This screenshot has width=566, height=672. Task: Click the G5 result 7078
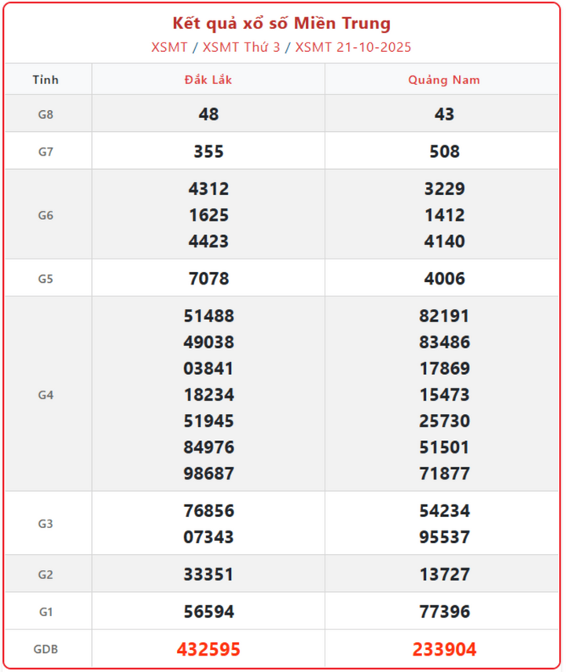click(208, 278)
